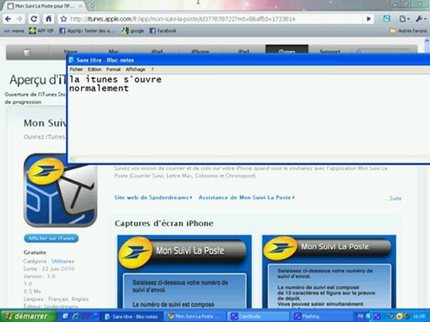Click the Apple logo in the site navigation
The width and height of the screenshot is (430, 322).
point(27,52)
